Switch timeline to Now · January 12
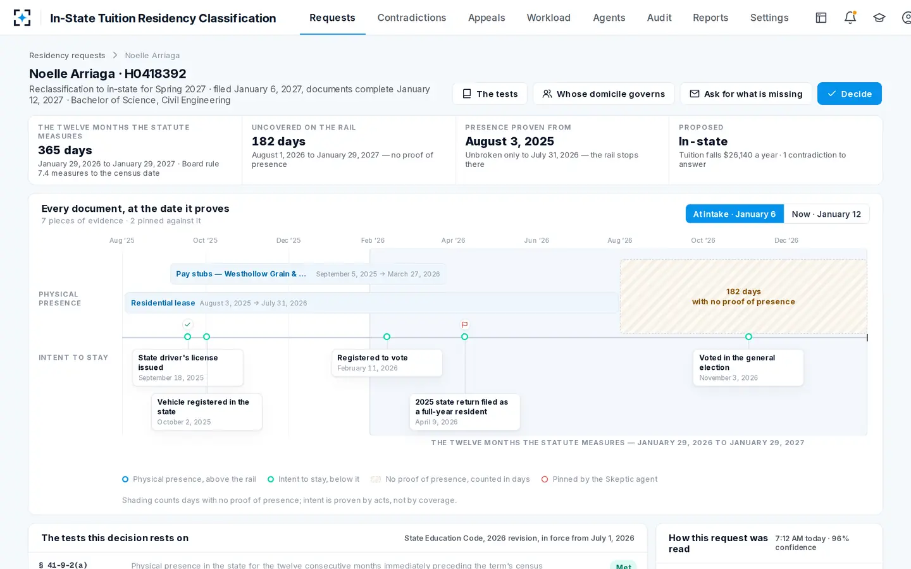Viewport: 911px width, 569px height. (826, 214)
